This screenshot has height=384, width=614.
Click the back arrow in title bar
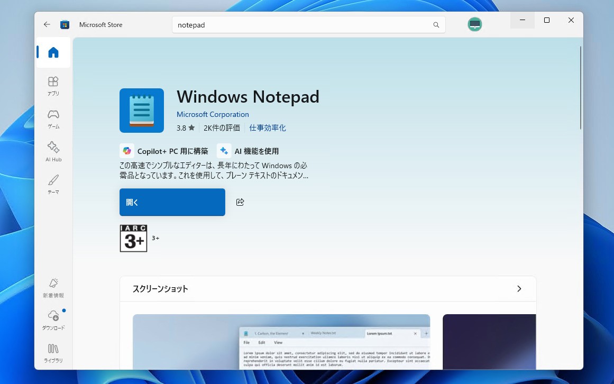47,24
